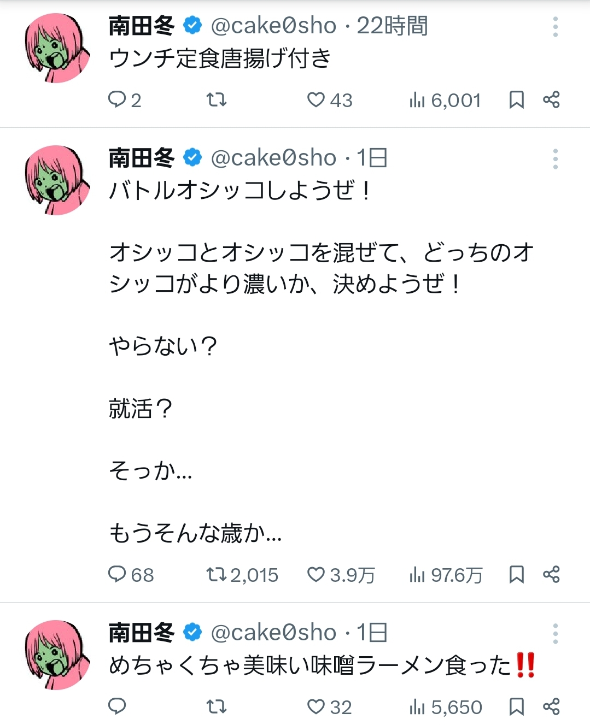Viewport: 590px width, 725px height.
Task: Bookmark the 味噌ラーメン tweet
Action: coord(516,706)
